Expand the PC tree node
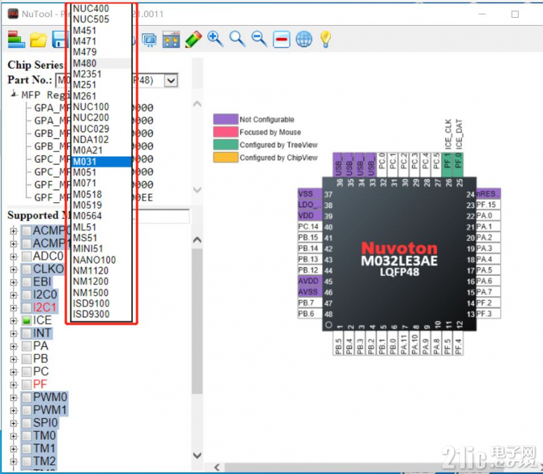543x474 pixels. [14, 372]
